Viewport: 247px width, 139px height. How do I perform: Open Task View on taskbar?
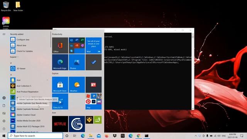[74, 136]
